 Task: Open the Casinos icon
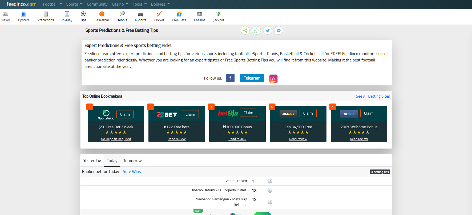point(200,14)
